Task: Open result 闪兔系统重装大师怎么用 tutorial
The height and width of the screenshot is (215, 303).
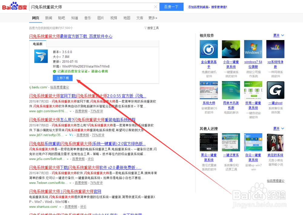Action: coord(82,120)
